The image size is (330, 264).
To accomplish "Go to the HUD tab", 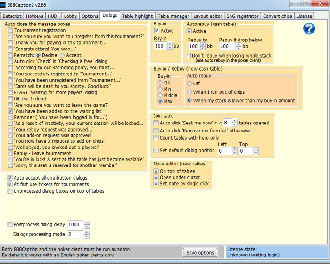I will pyautogui.click(x=53, y=16).
